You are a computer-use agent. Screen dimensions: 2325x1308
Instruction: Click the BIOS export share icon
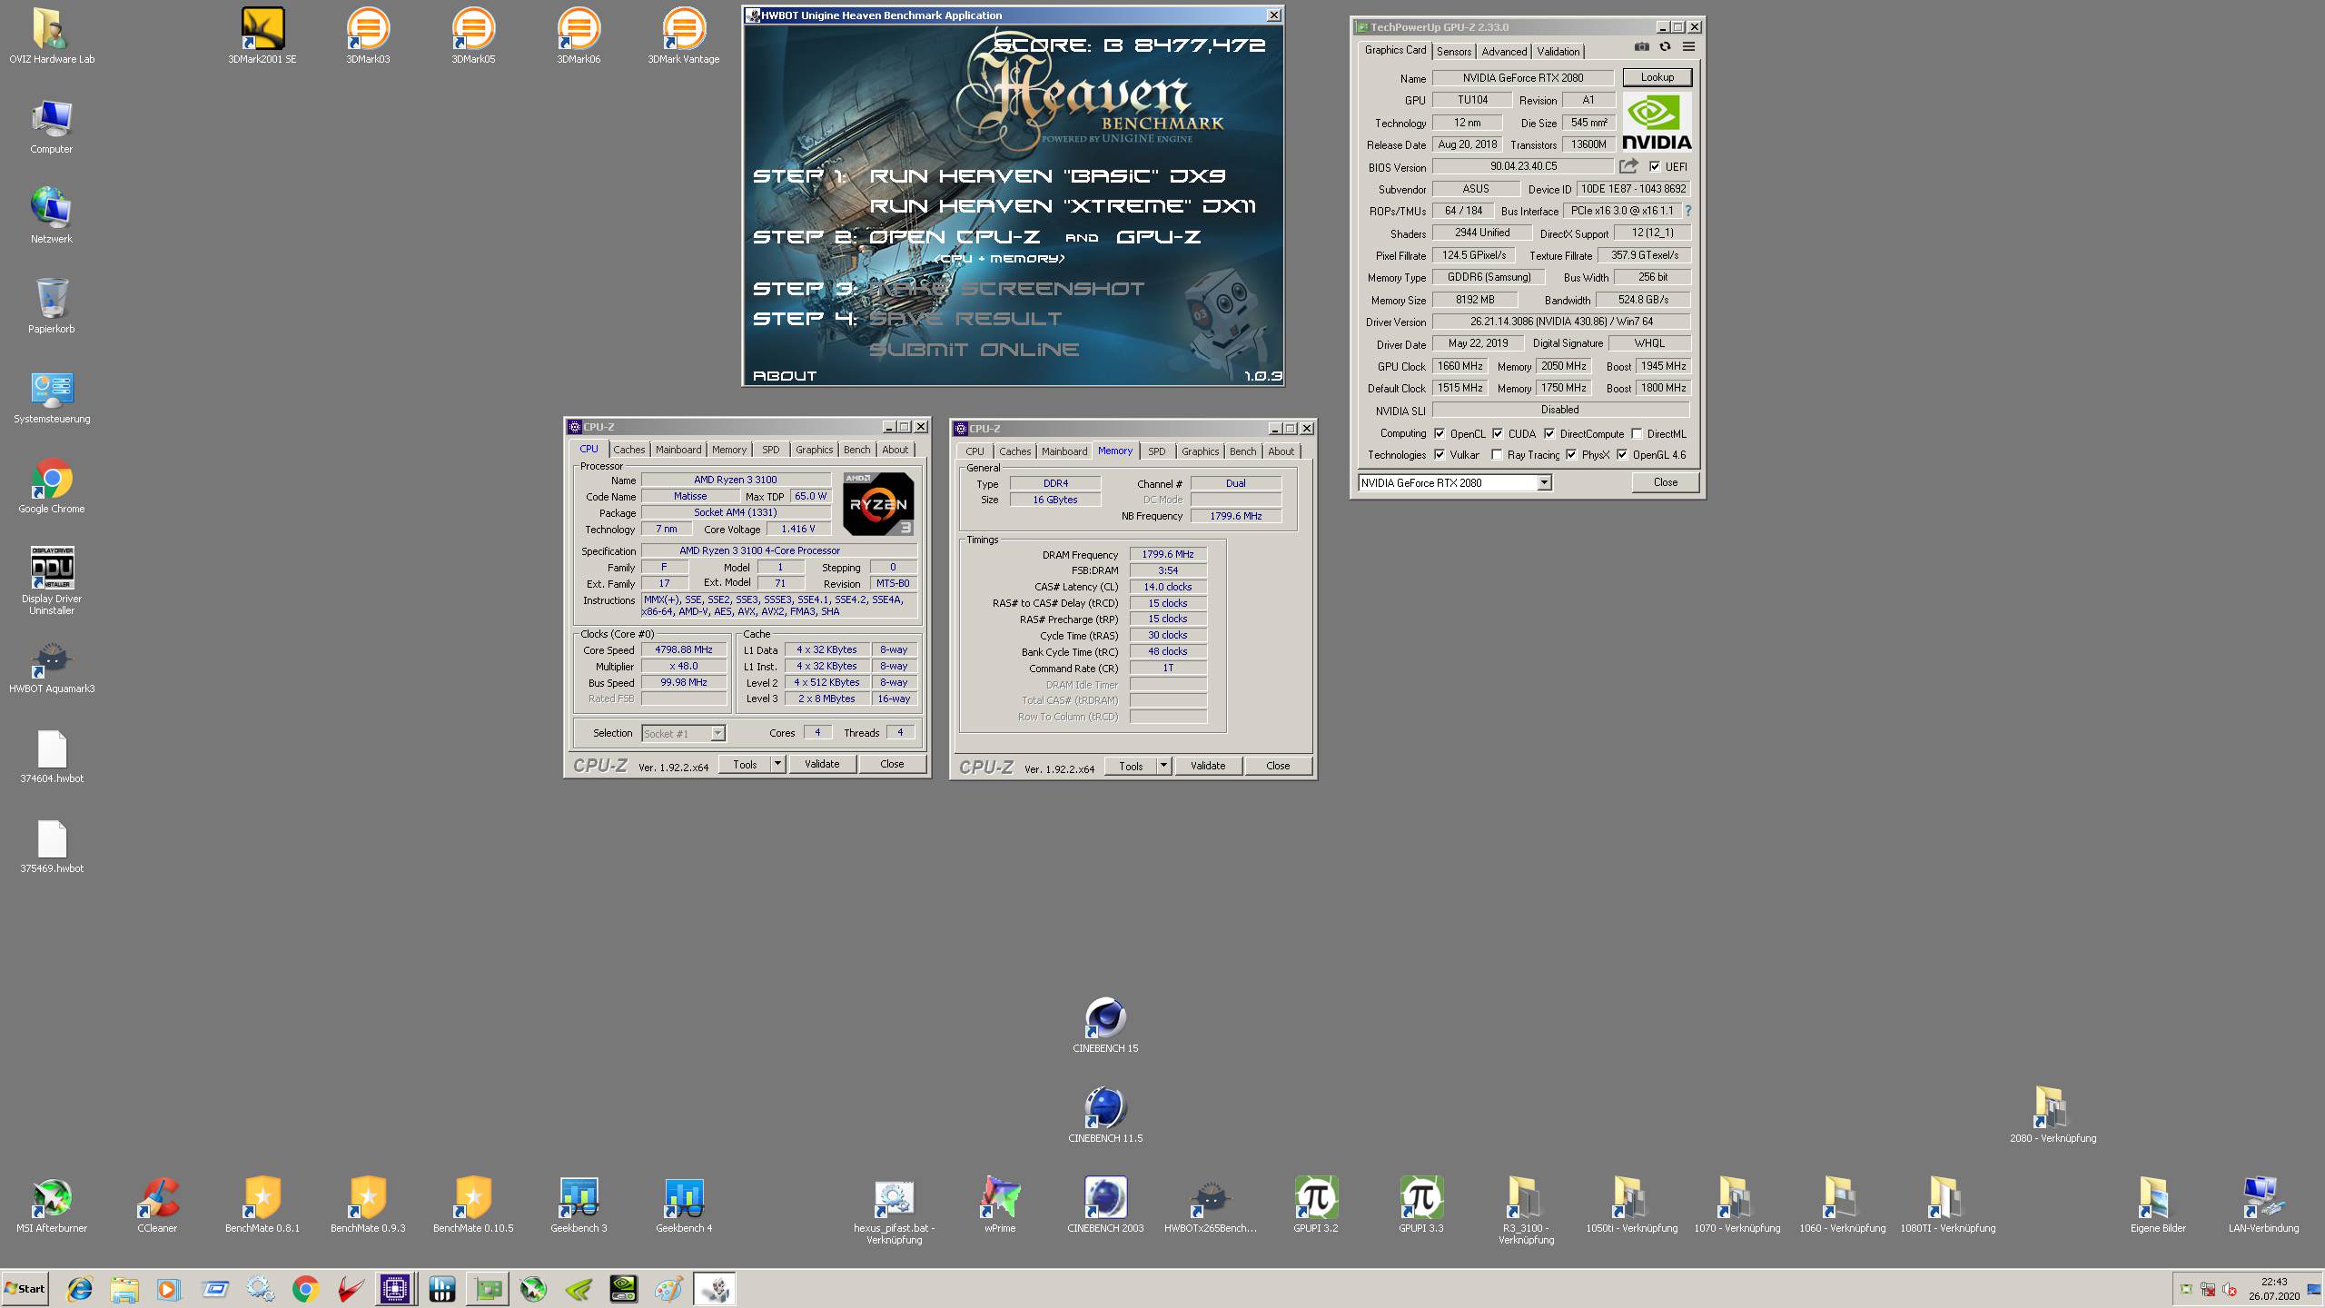point(1629,166)
